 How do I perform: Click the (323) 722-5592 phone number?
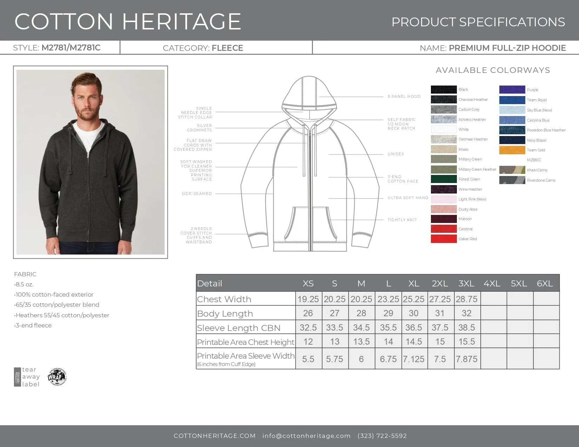(x=382, y=436)
